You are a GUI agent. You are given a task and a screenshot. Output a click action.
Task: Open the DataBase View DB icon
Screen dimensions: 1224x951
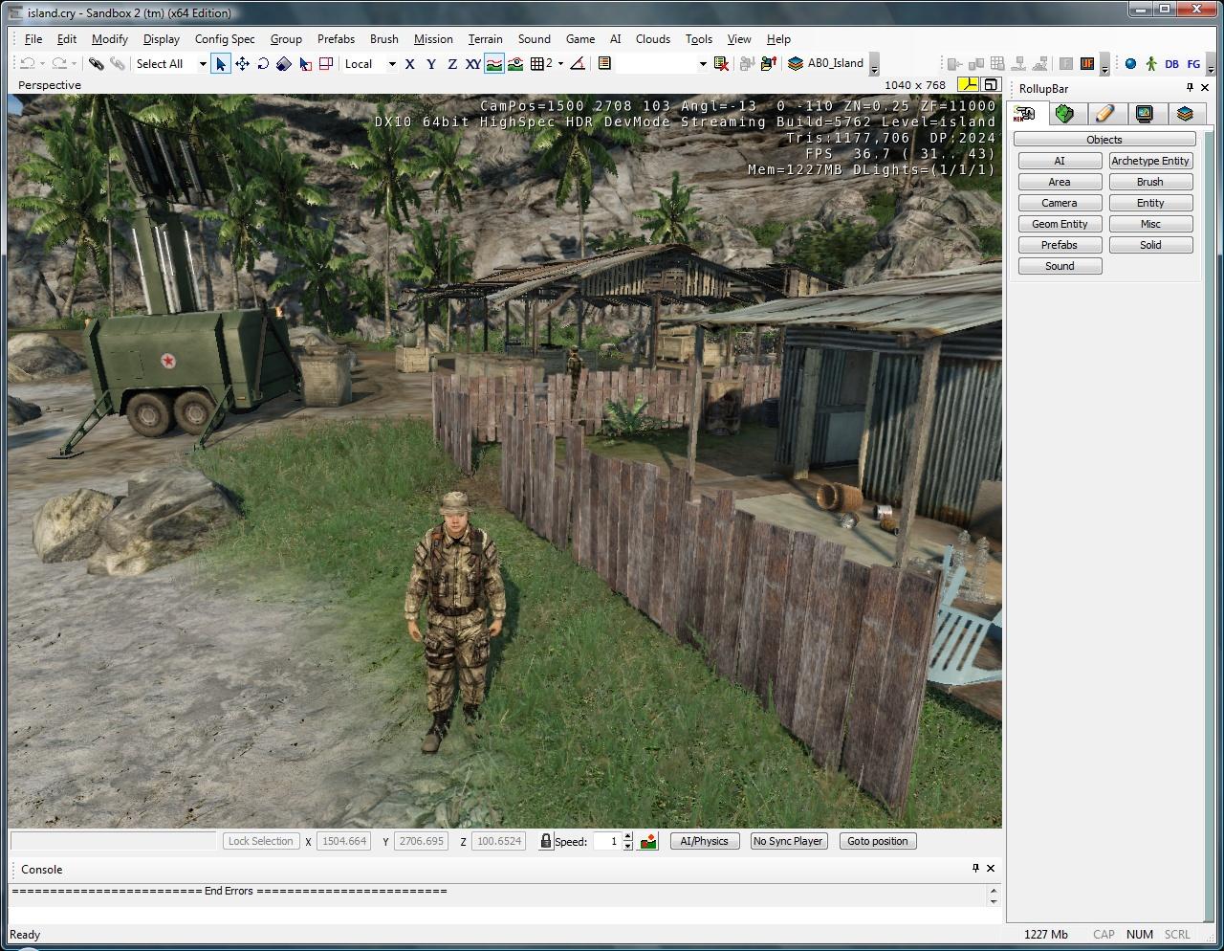tap(1171, 64)
